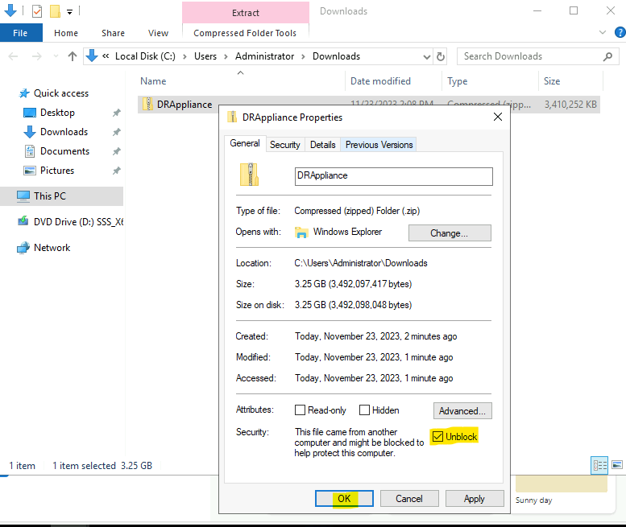Screen dimensions: 626x527
Task: Click the Extract contextual tab header
Action: click(246, 13)
